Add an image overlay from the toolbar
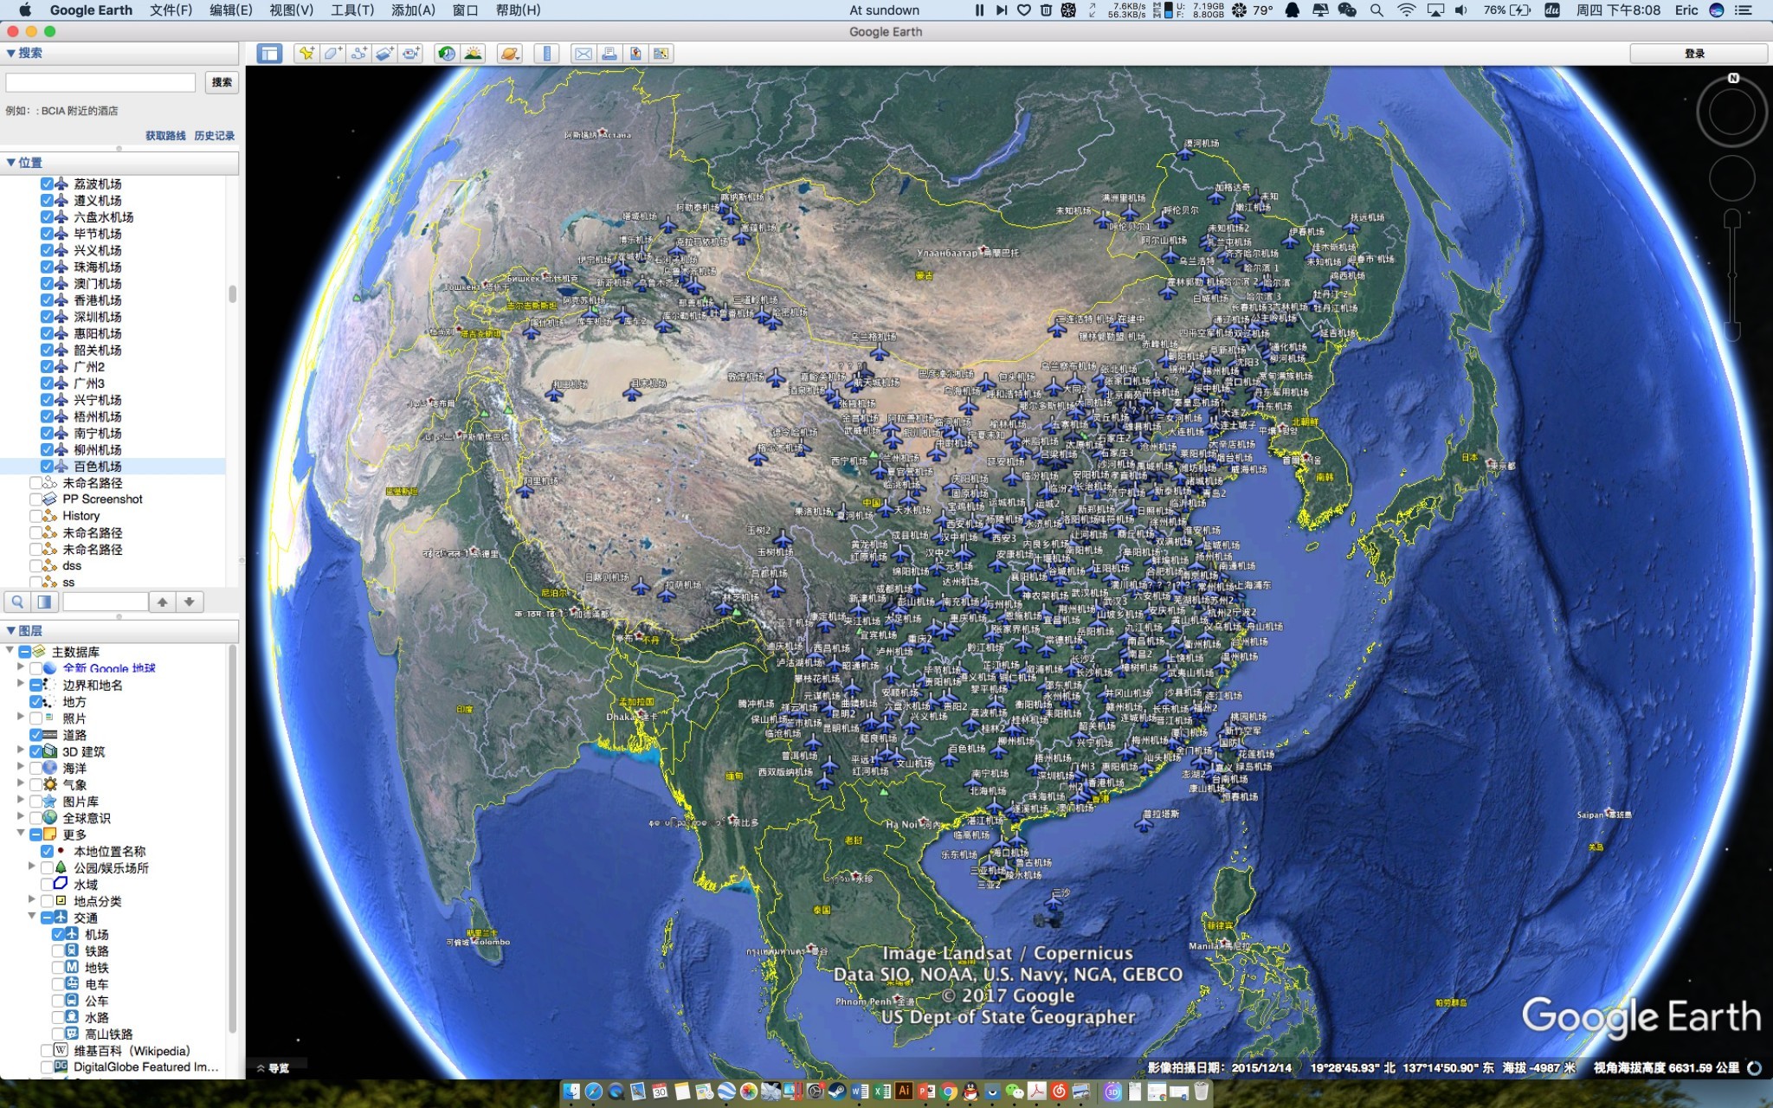 [384, 54]
